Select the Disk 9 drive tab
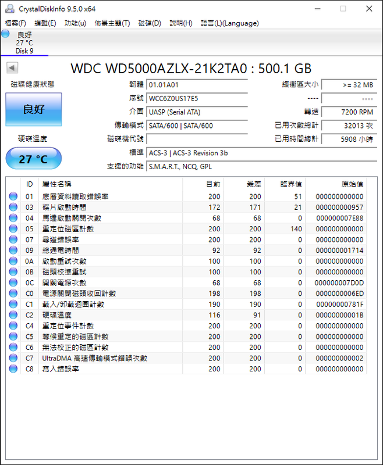383x465 pixels. tap(24, 42)
